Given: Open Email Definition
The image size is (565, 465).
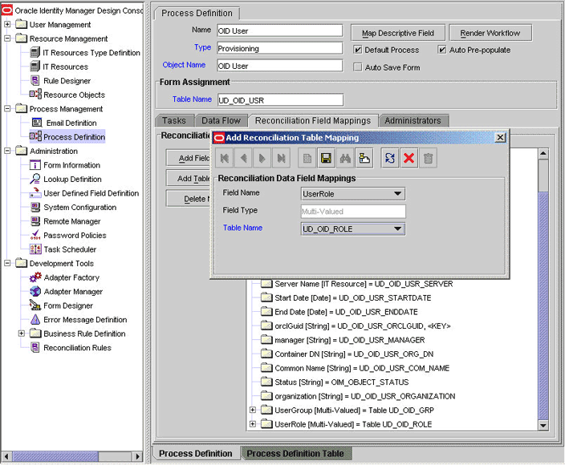Looking at the screenshot, I should [71, 123].
